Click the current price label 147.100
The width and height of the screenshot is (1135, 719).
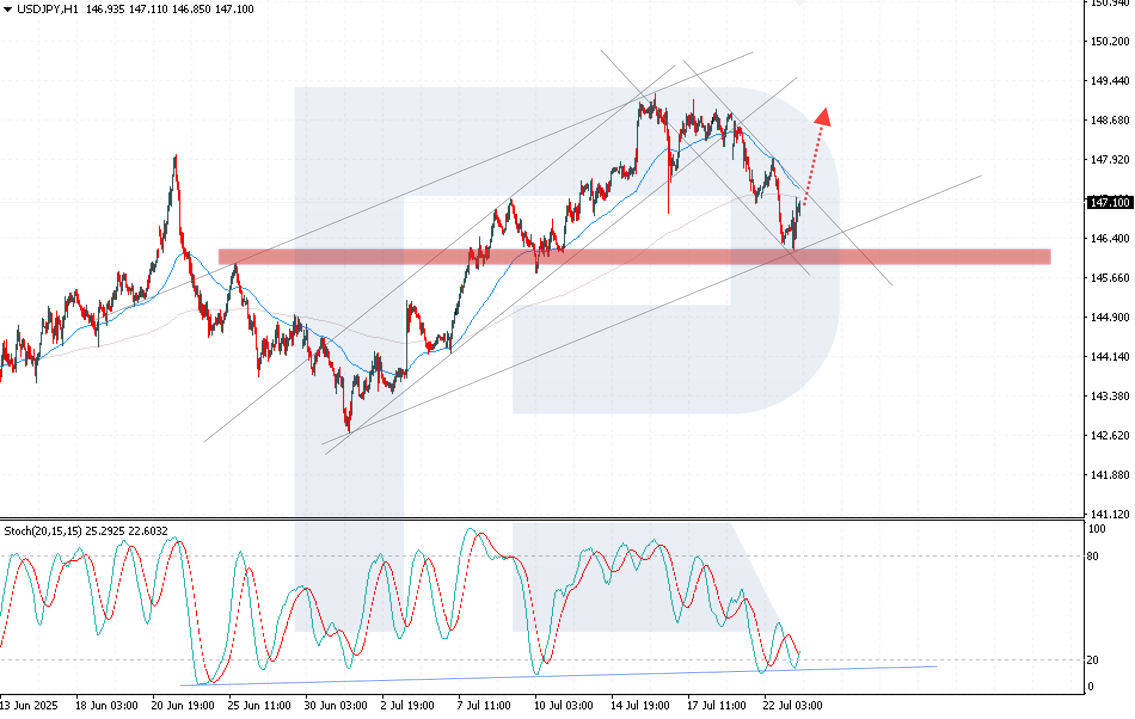pos(1110,202)
